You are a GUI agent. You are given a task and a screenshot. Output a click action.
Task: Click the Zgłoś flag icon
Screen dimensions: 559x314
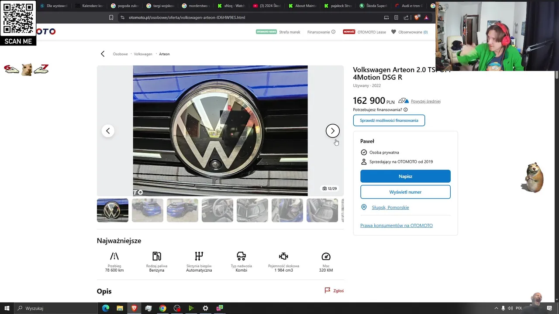tap(328, 290)
